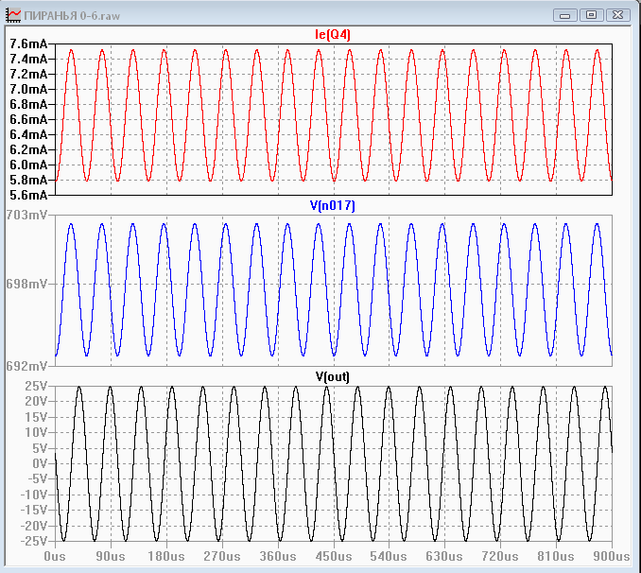Close the ПИРАНЬЯ 0-6.raw window

coord(617,15)
